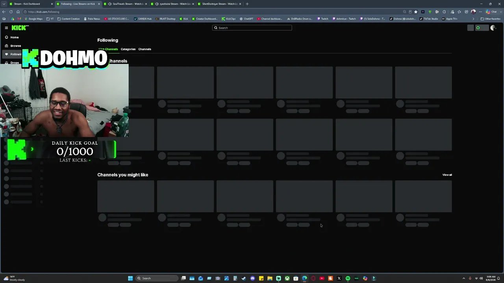Open the Favorites star toolbar button
The height and width of the screenshot is (283, 504).
[x=459, y=12]
